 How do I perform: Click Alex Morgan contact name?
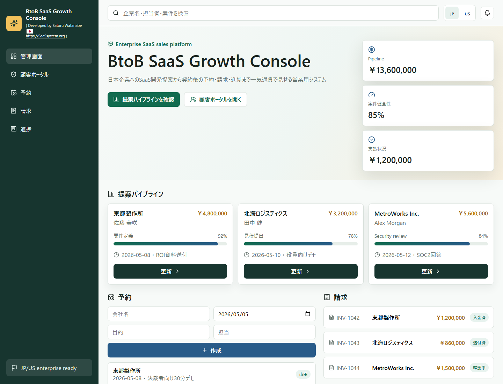tap(390, 223)
